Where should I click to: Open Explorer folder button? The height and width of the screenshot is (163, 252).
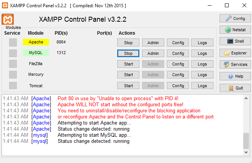tap(235, 53)
